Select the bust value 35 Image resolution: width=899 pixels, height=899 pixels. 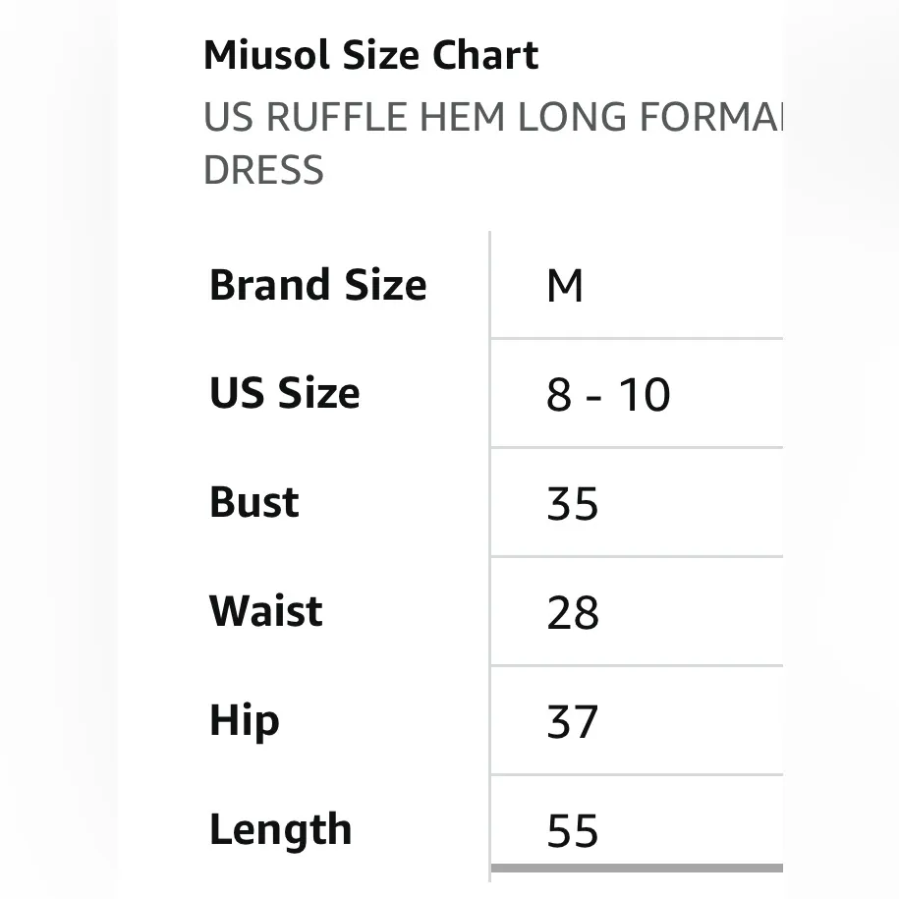click(573, 504)
